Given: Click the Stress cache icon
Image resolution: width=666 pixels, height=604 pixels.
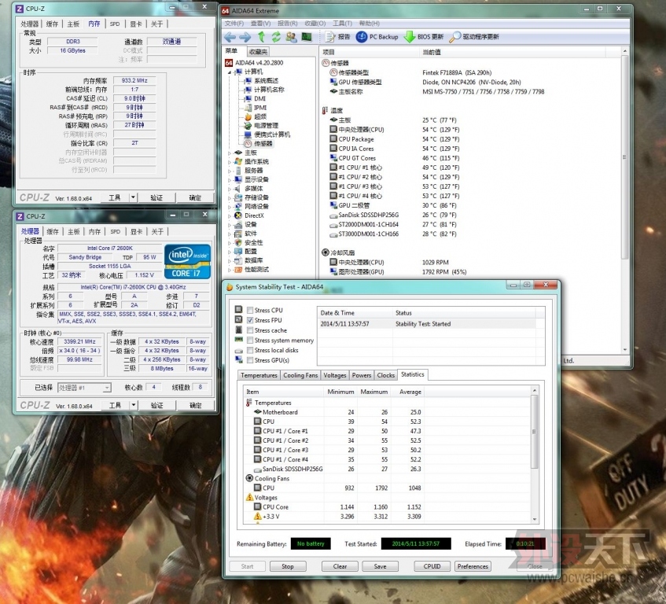Looking at the screenshot, I should [x=239, y=330].
